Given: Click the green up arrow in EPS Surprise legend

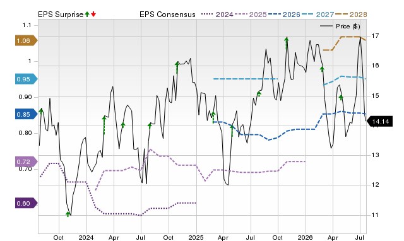Looking at the screenshot, I should (87, 14).
